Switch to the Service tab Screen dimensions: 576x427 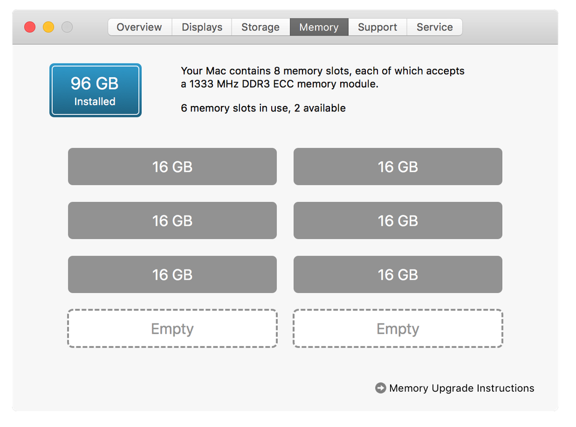pyautogui.click(x=434, y=27)
